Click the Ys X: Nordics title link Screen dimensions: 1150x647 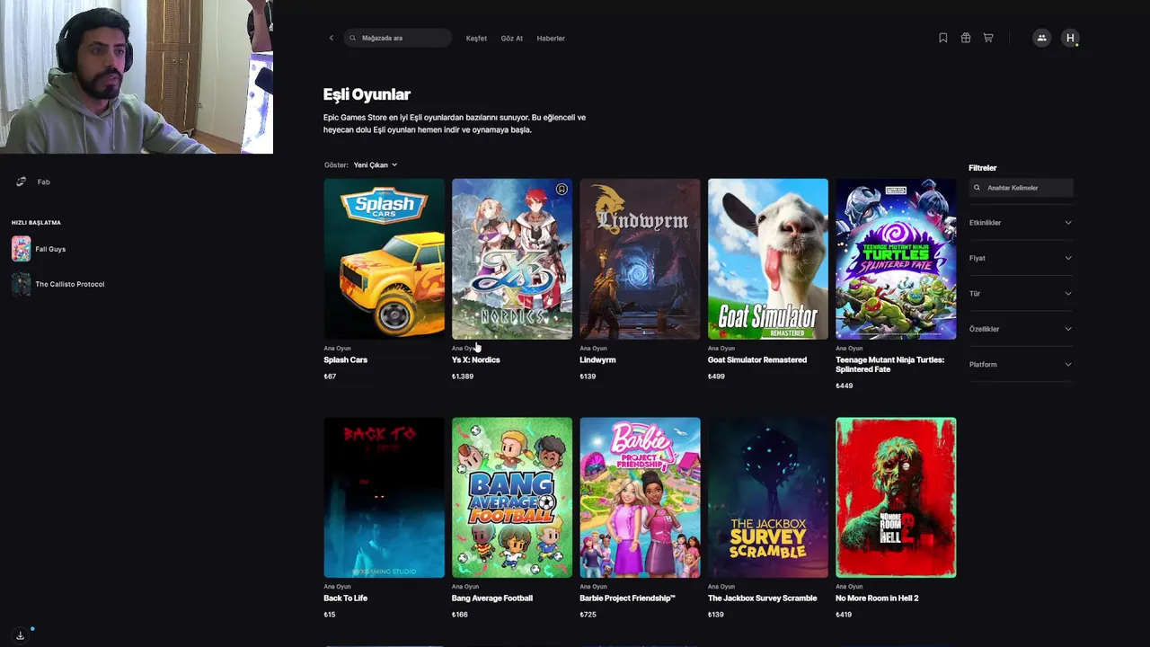[475, 360]
